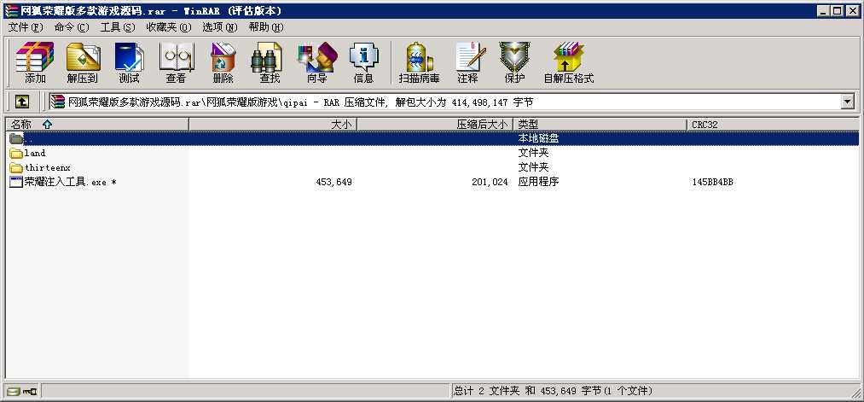The image size is (864, 402).
Task: Click the 保护 (Protect) shield icon
Action: [514, 57]
